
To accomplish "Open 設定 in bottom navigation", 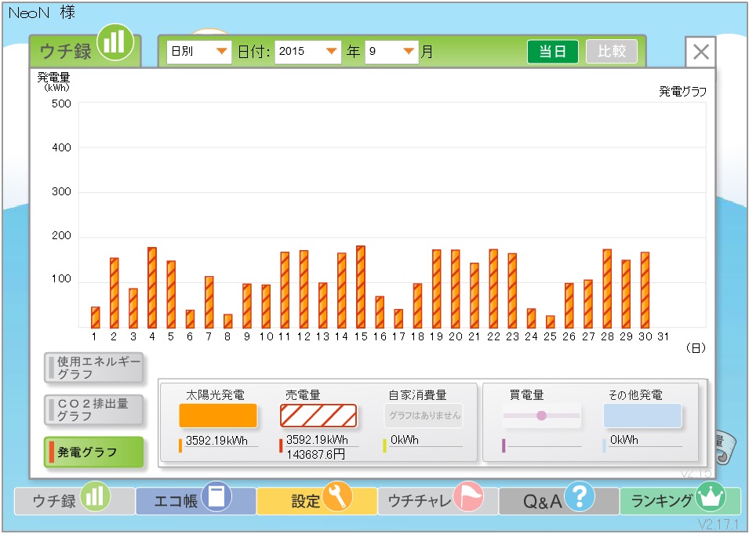I will [x=317, y=500].
